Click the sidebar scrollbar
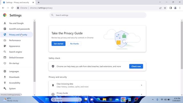Viewport: 183px width, 103px height. pos(34,51)
